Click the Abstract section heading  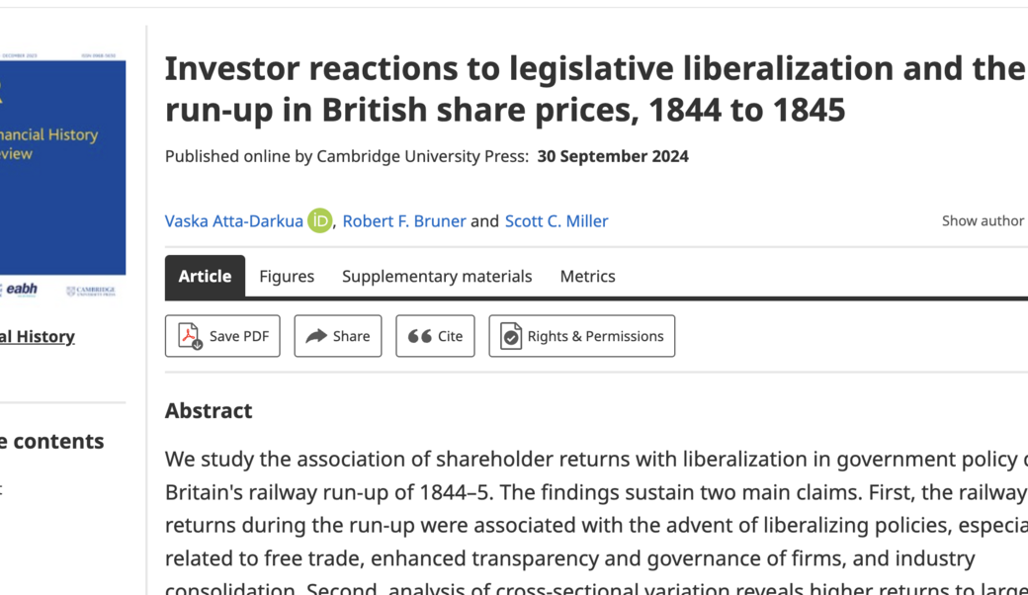tap(209, 411)
